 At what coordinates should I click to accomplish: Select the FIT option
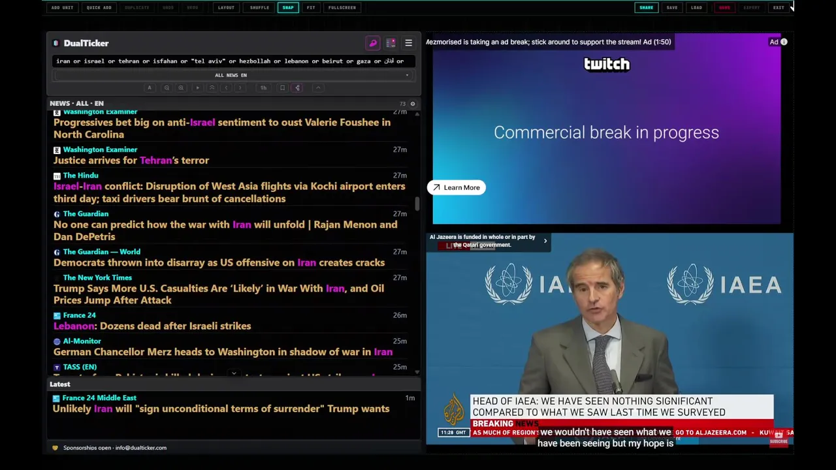coord(311,8)
